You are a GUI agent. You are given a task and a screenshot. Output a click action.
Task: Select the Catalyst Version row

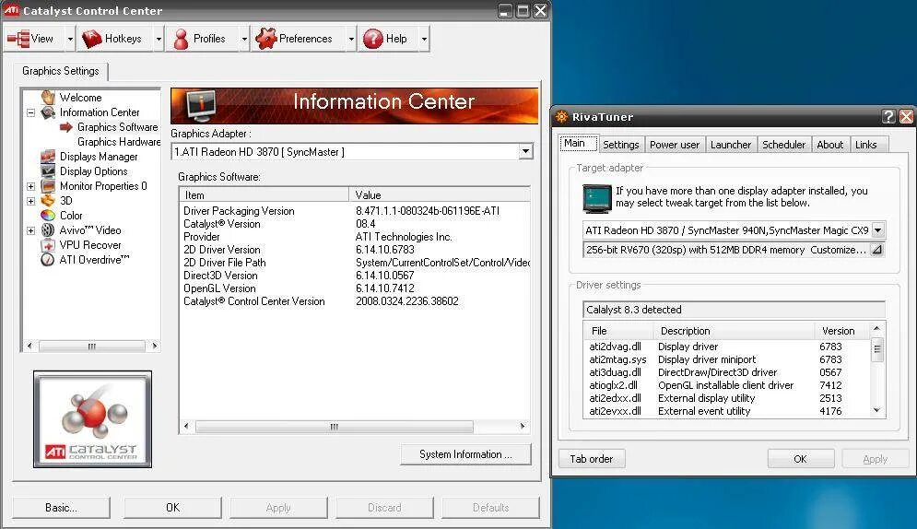point(355,224)
